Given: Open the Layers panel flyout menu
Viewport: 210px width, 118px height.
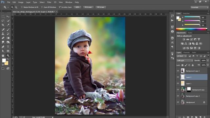Looking at the screenshot, I should [x=208, y=52].
